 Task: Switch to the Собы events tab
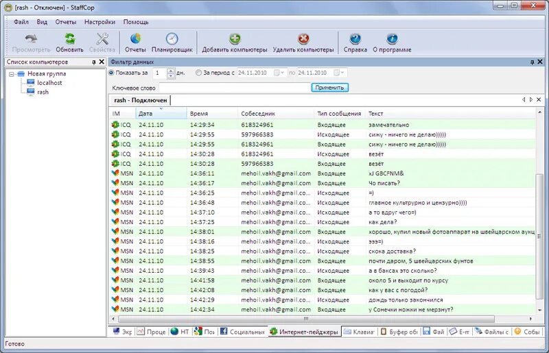tap(527, 332)
